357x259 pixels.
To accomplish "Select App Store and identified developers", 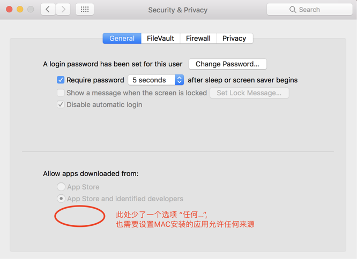I will pos(61,199).
